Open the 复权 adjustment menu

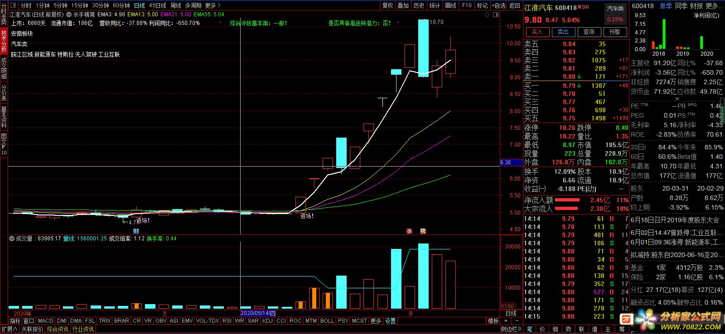(x=388, y=5)
